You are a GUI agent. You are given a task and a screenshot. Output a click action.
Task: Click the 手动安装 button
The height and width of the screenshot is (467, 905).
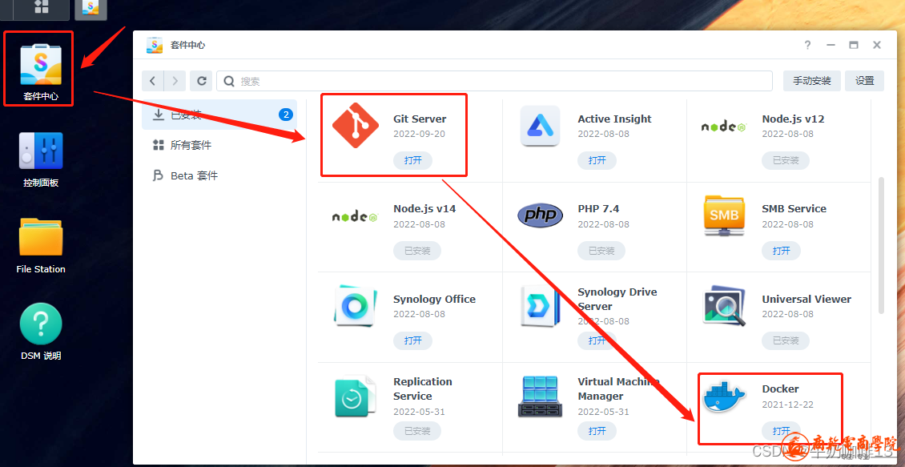[x=811, y=81]
